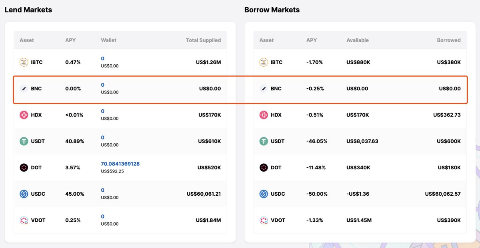Click the DOT icon in Lend Markets
Screen dimensions: 480x248
[24, 168]
